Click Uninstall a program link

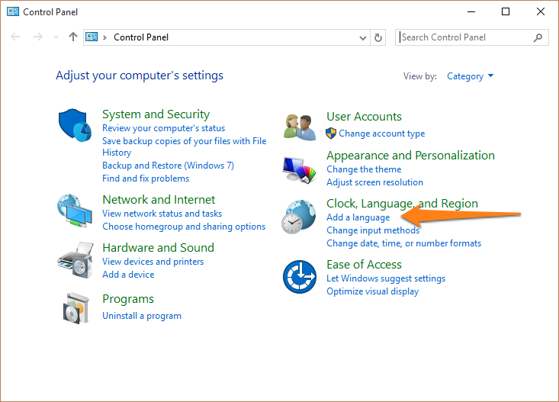(142, 316)
